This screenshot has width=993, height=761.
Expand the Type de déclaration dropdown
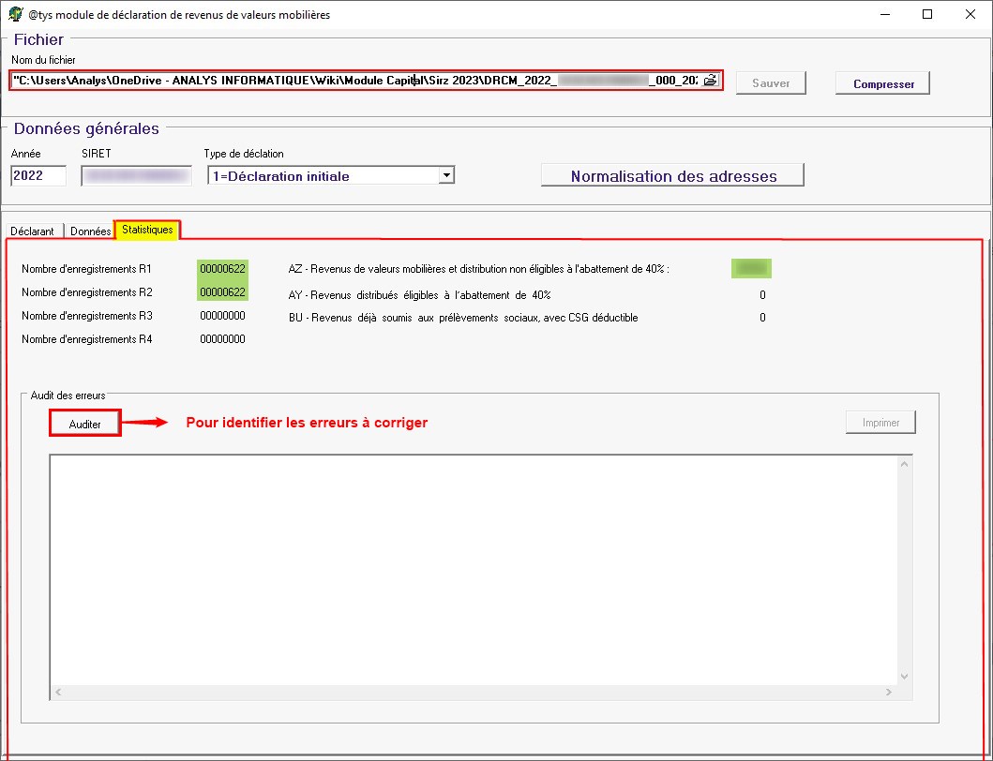(x=446, y=175)
